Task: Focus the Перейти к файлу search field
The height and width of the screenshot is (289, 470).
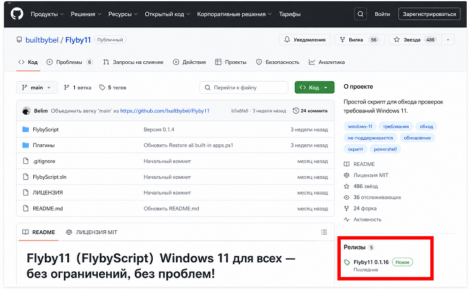Action: [x=244, y=87]
